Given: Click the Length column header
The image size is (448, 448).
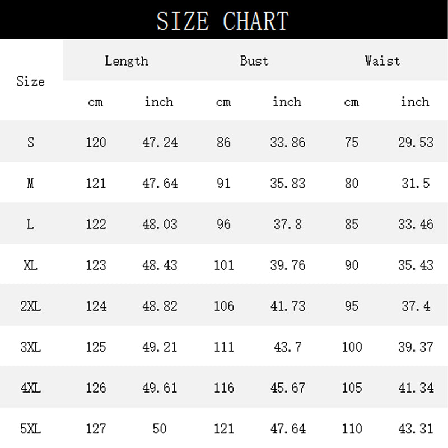Looking at the screenshot, I should pos(127,60).
